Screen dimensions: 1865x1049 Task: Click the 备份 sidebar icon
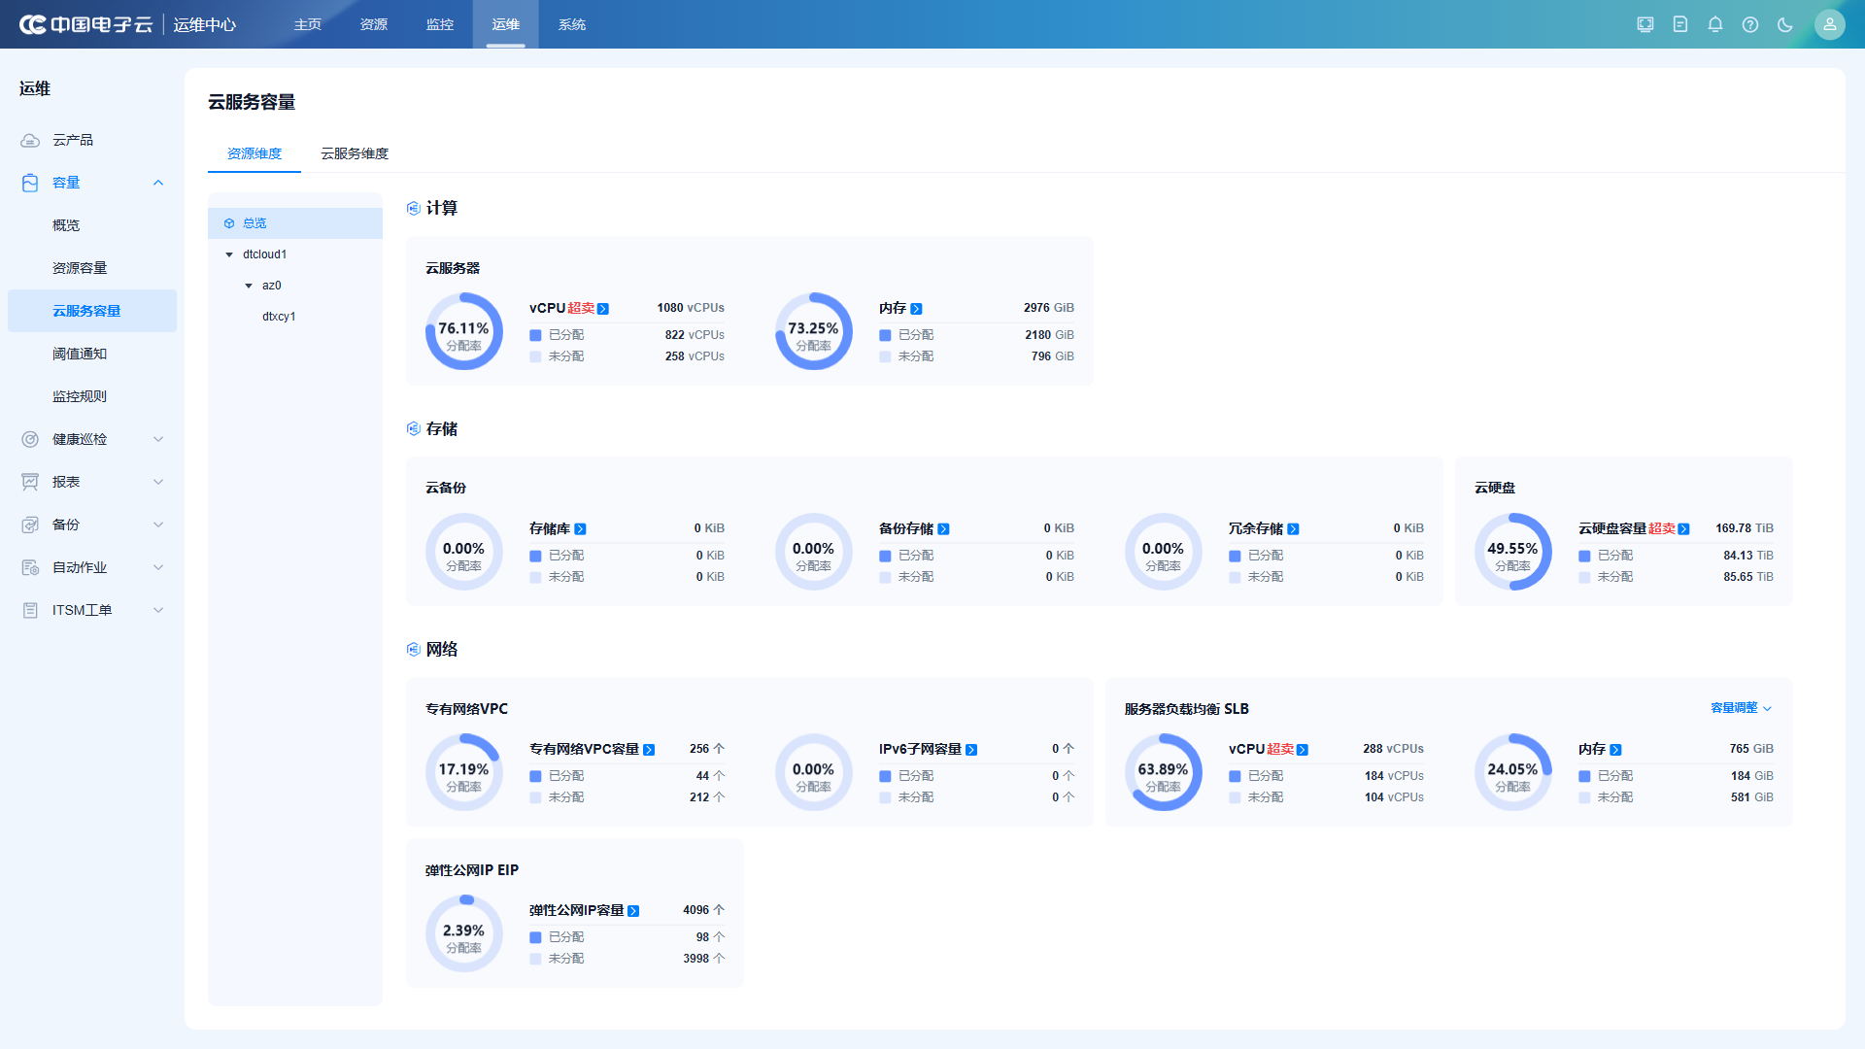click(x=30, y=524)
